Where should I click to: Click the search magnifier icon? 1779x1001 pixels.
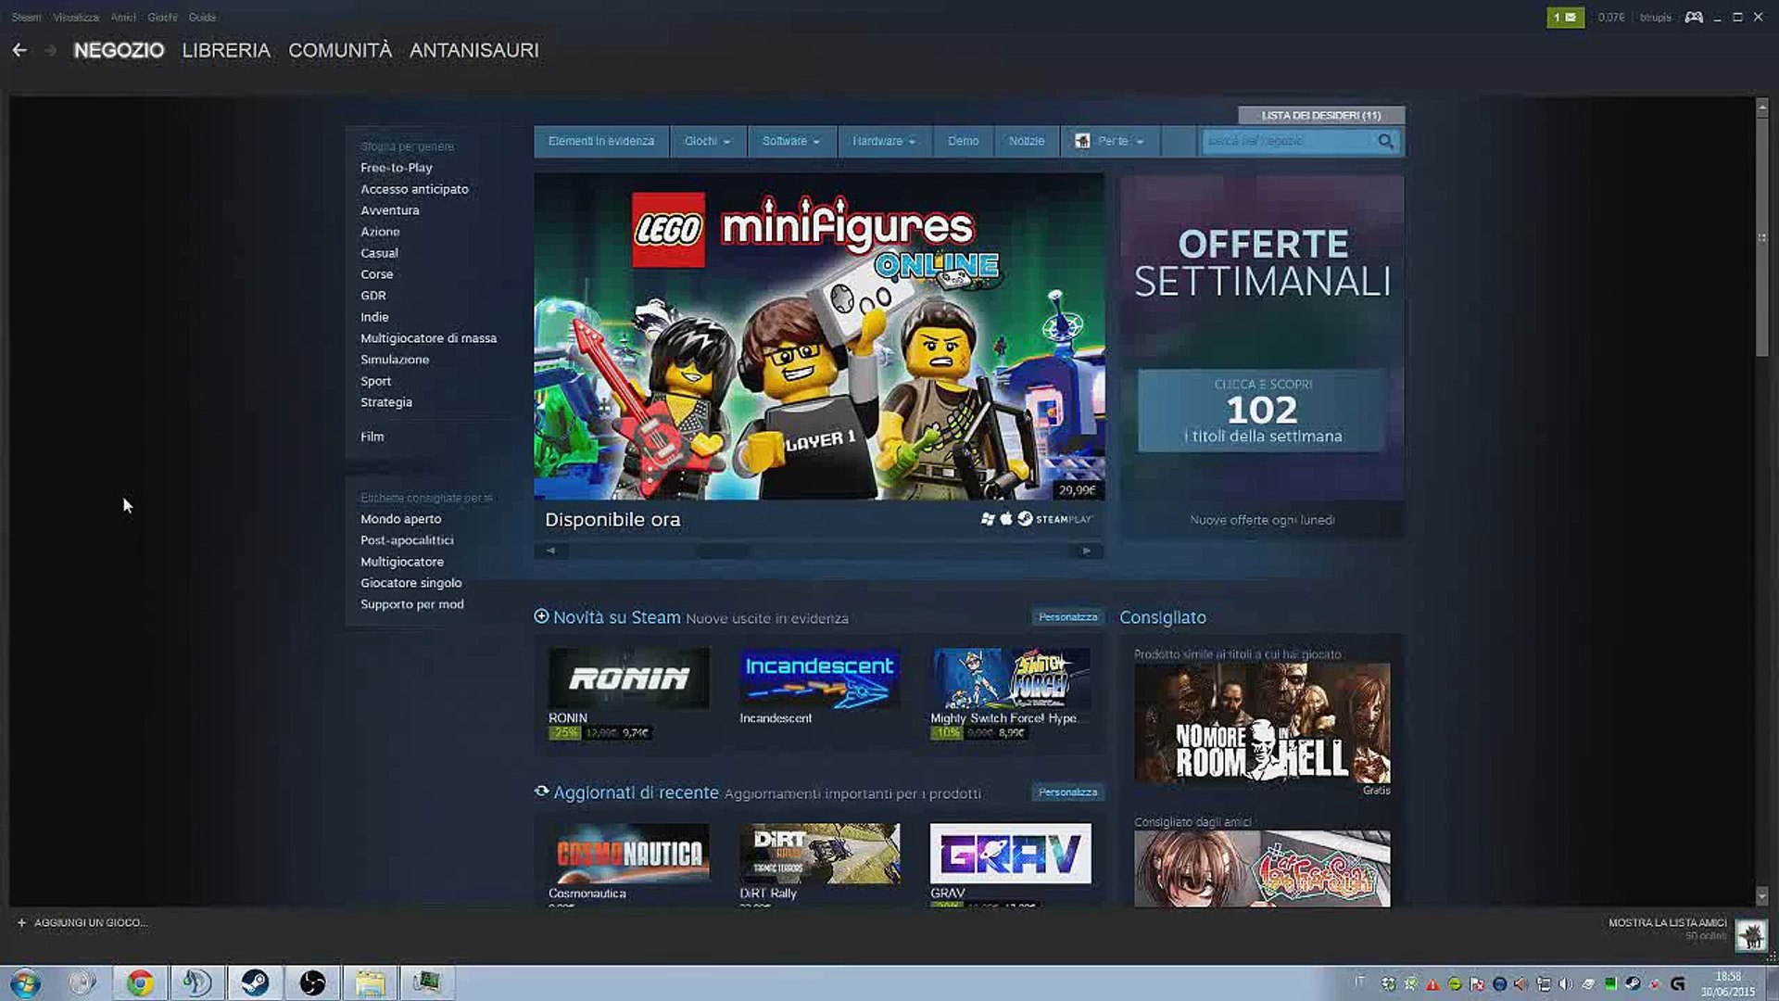pyautogui.click(x=1385, y=141)
